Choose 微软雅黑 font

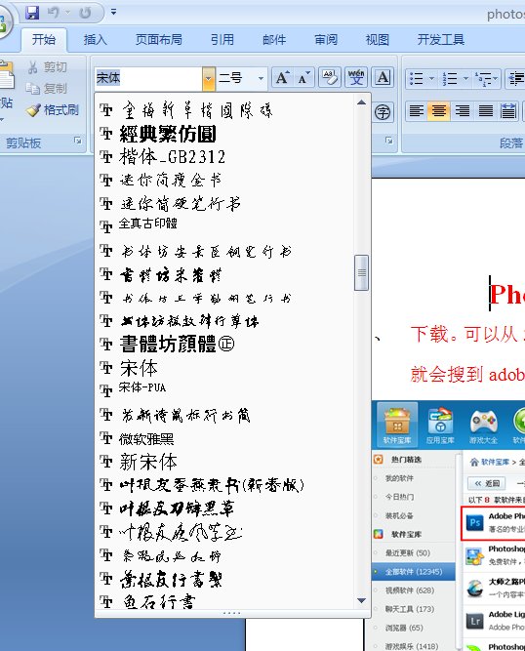(224, 438)
